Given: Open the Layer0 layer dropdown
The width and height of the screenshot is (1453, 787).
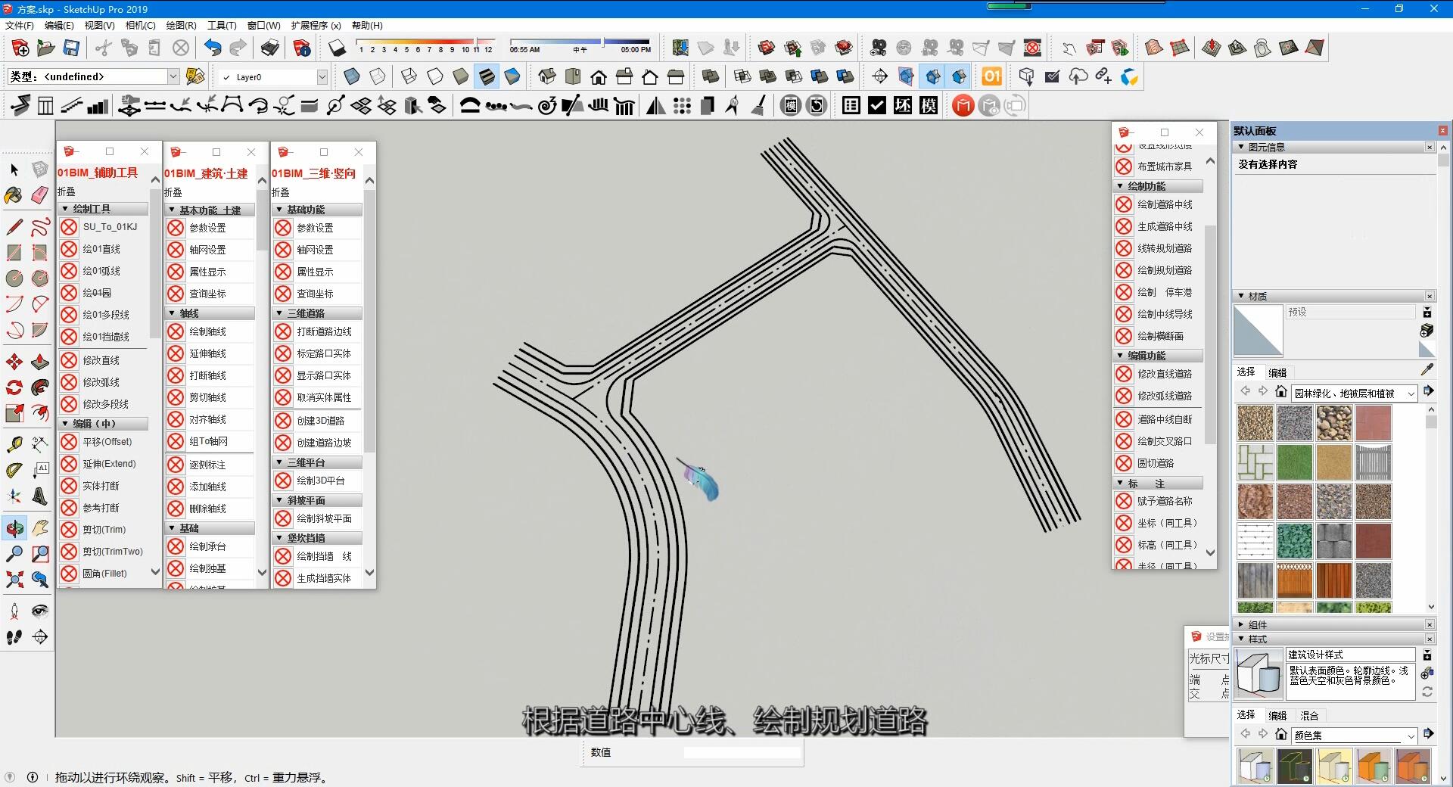Looking at the screenshot, I should point(322,77).
